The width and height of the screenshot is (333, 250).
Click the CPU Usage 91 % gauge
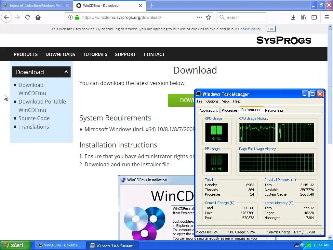pos(216,132)
